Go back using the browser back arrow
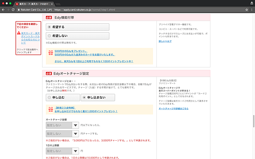The height and width of the screenshot is (159, 255). 3,10
